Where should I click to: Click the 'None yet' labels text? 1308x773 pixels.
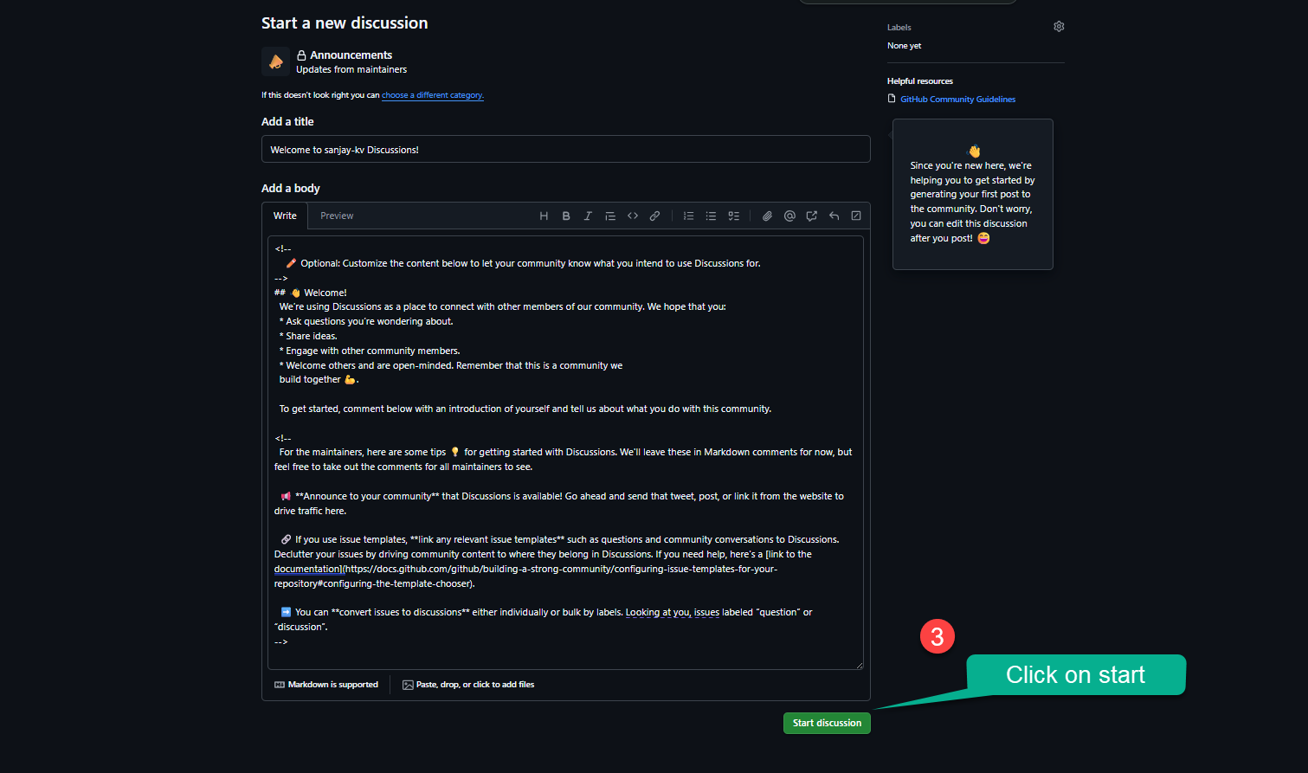[x=904, y=46]
